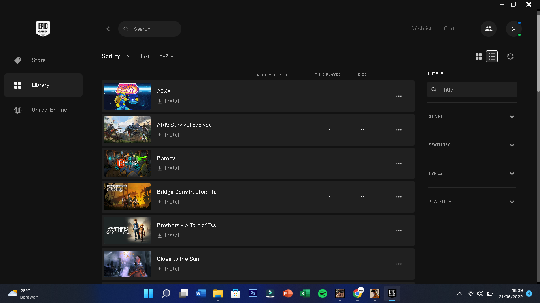Open the Bridge Constructor thumbnail
Image resolution: width=540 pixels, height=303 pixels.
pyautogui.click(x=127, y=197)
